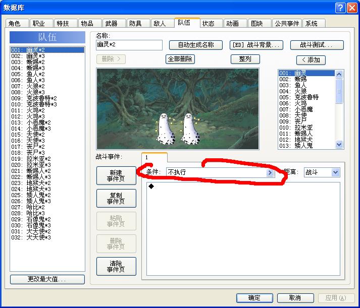The width and height of the screenshot is (360, 308).
Task: Select troop 014: 小恶魔*3
Action: (47, 129)
